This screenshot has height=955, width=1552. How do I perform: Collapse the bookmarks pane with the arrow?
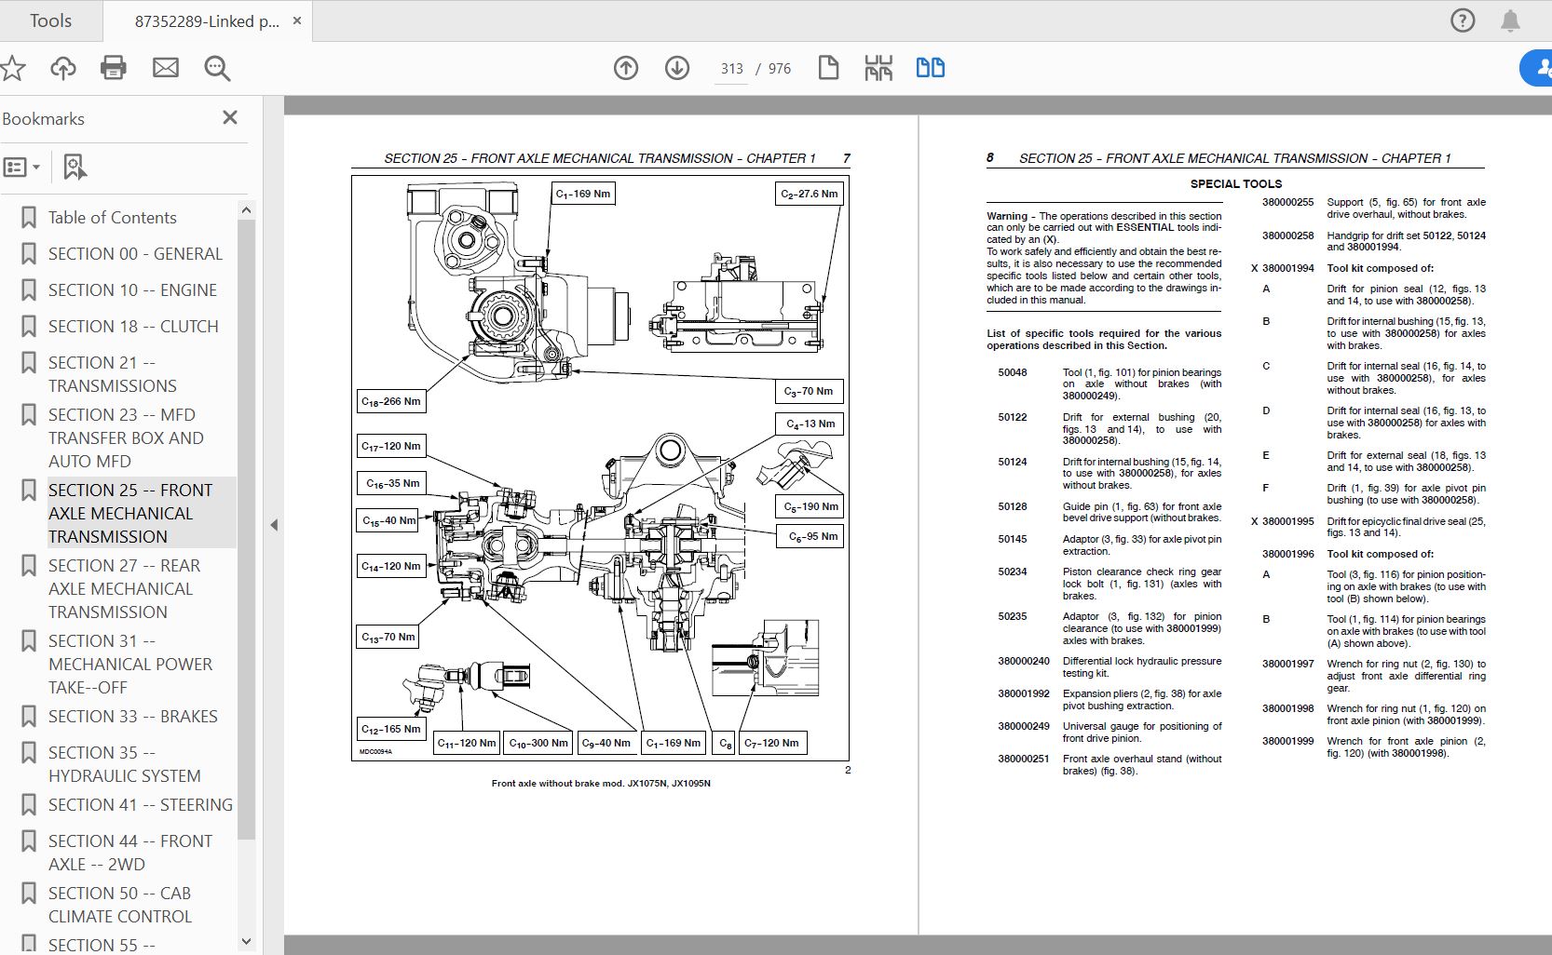pyautogui.click(x=274, y=525)
